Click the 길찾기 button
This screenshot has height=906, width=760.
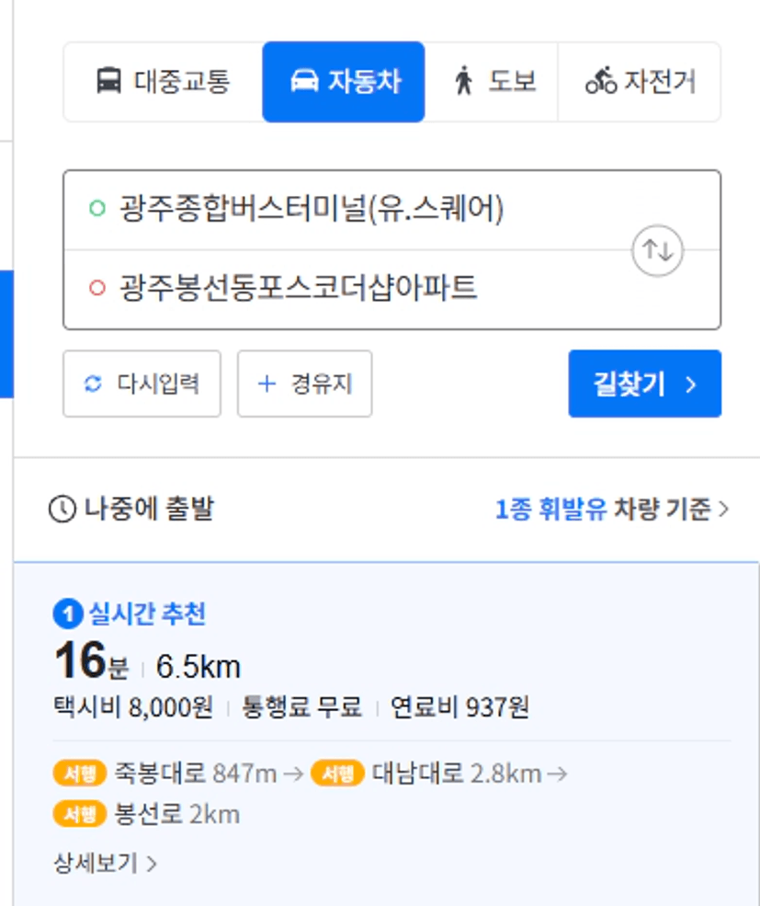(645, 384)
